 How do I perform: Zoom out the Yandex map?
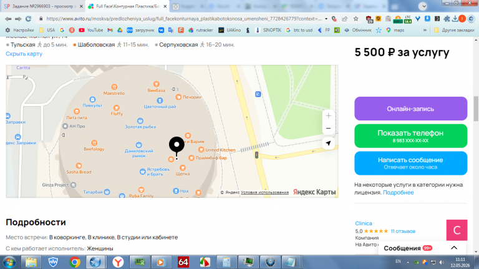point(329,129)
